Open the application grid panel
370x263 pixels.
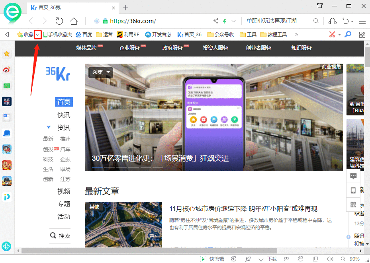(362, 35)
